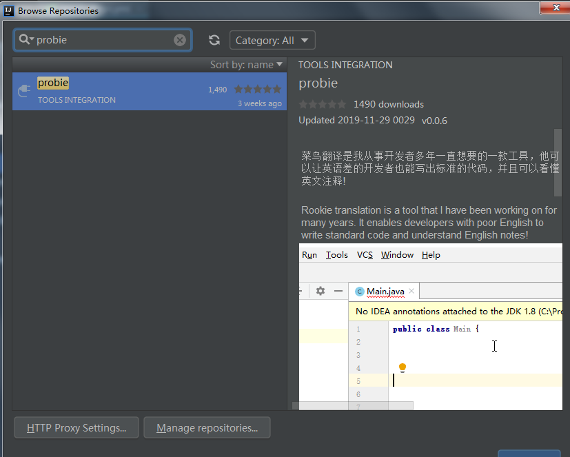The height and width of the screenshot is (457, 570).
Task: Open the Sort by: name dropdown
Action: tap(246, 65)
